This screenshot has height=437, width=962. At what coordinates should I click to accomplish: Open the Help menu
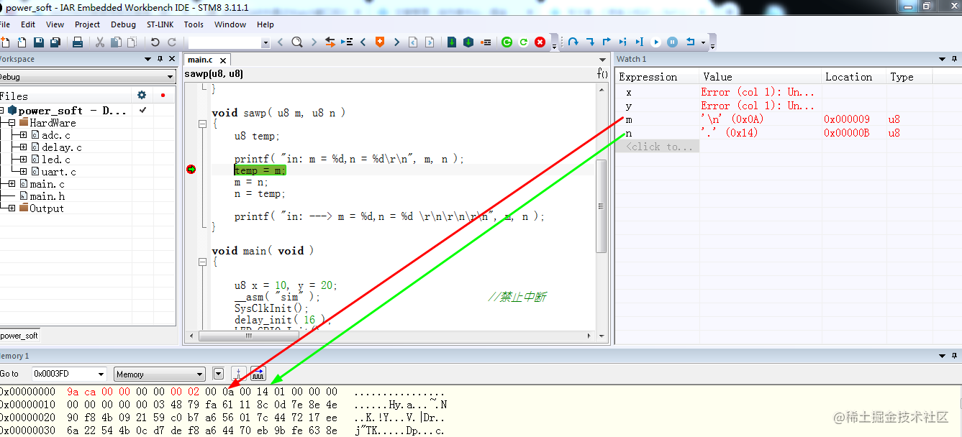[266, 24]
